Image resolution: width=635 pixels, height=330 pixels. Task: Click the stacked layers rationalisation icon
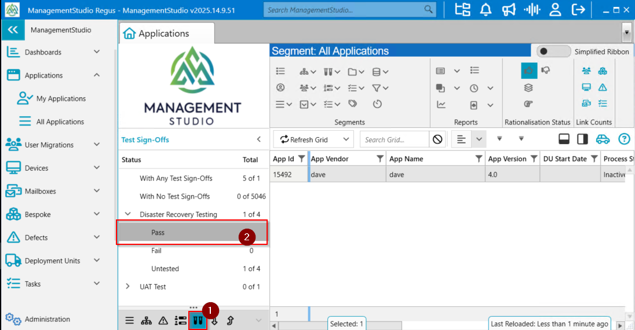pyautogui.click(x=528, y=88)
